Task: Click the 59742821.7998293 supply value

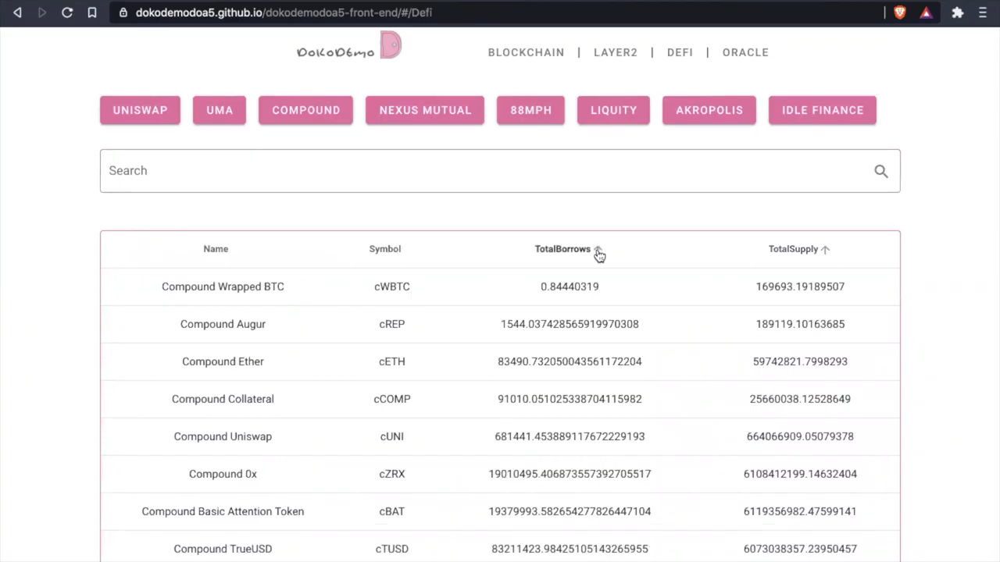Action: 800,361
